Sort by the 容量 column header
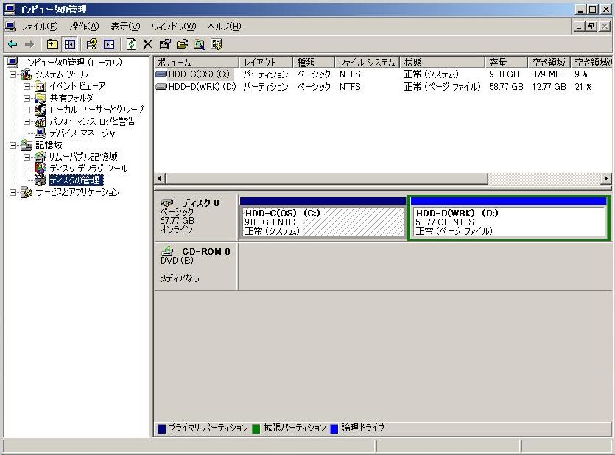This screenshot has width=615, height=455. (506, 63)
